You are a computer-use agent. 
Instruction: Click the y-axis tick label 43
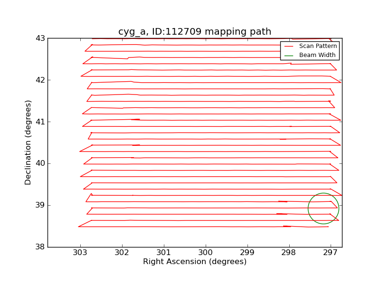tap(40, 38)
